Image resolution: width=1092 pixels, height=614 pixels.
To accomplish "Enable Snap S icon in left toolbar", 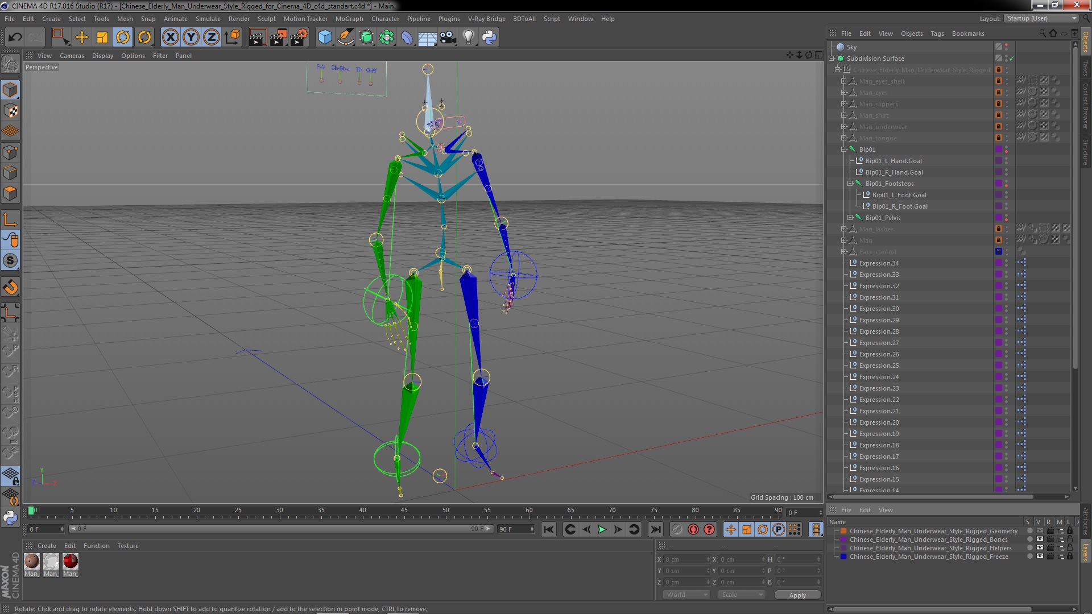I will (10, 260).
